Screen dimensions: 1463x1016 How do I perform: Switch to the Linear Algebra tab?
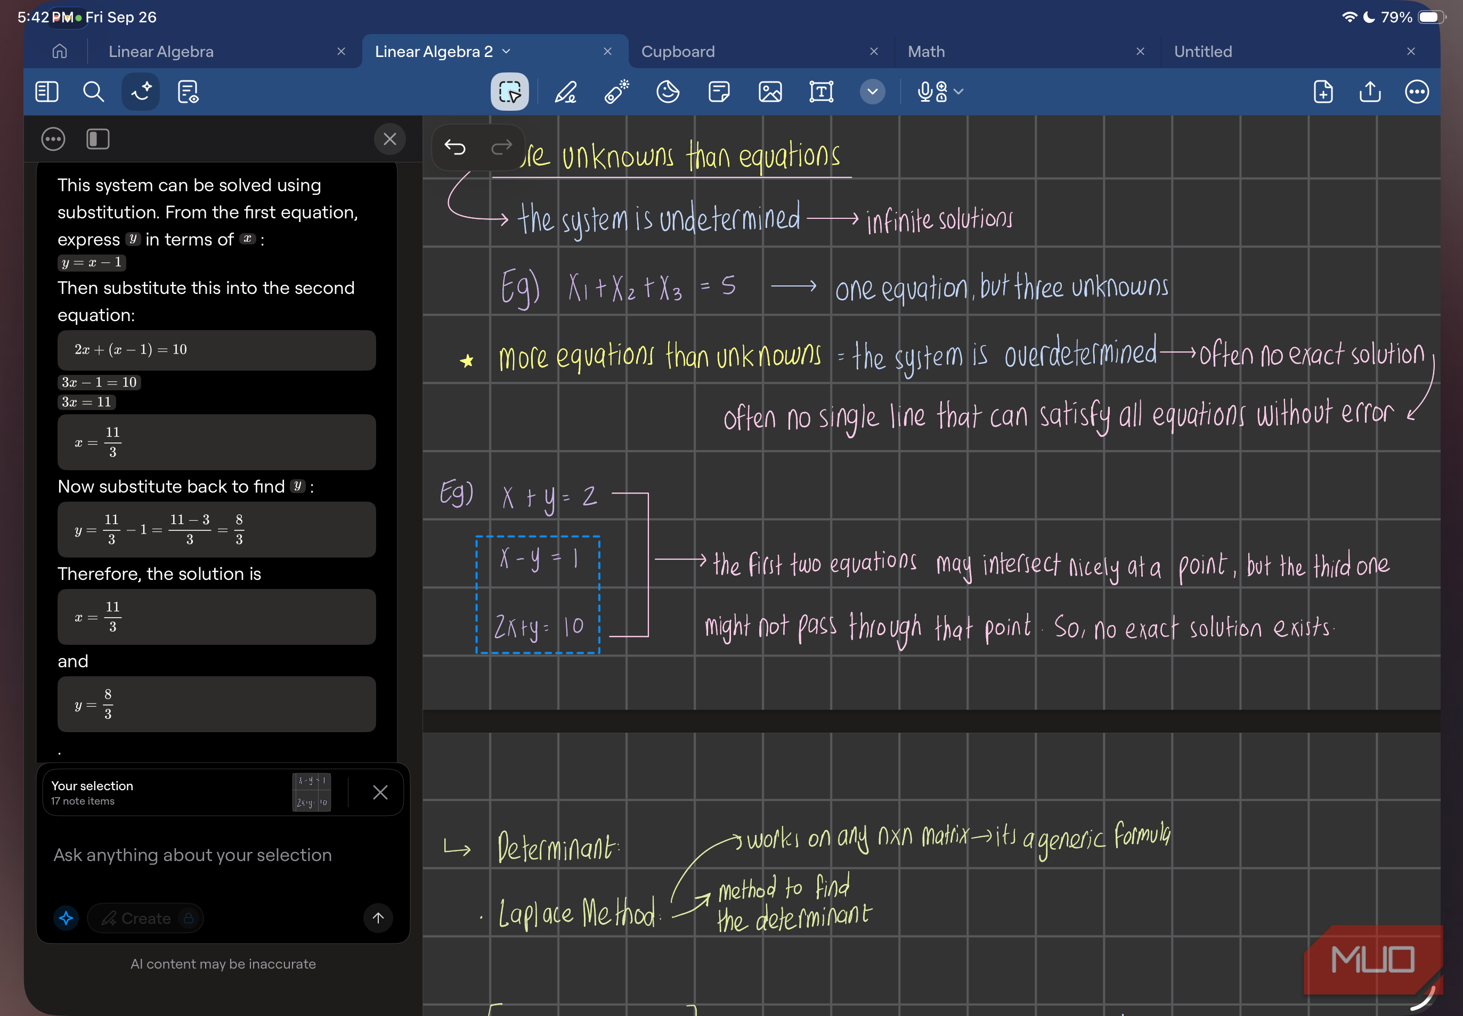(x=161, y=52)
